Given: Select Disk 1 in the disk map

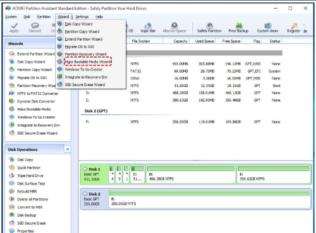Looking at the screenshot, I should click(94, 174).
